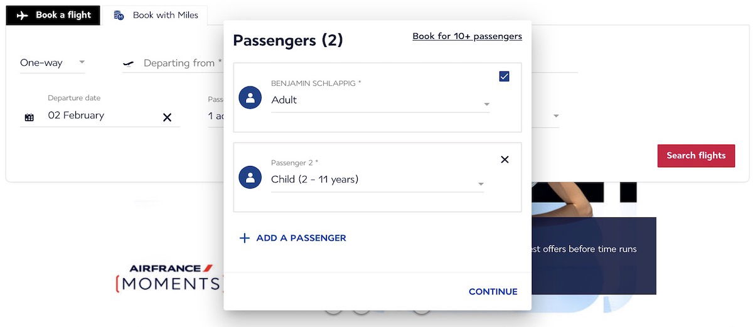
Task: Click the Search flights button
Action: (696, 155)
